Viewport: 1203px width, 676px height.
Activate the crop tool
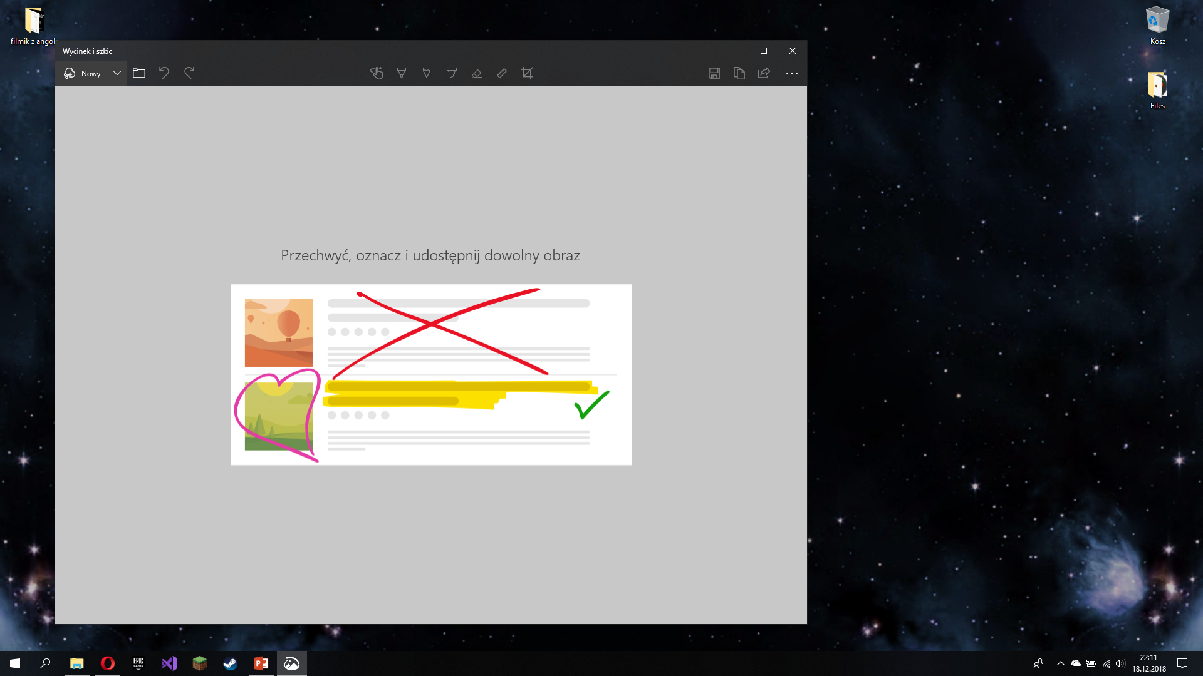pos(526,73)
